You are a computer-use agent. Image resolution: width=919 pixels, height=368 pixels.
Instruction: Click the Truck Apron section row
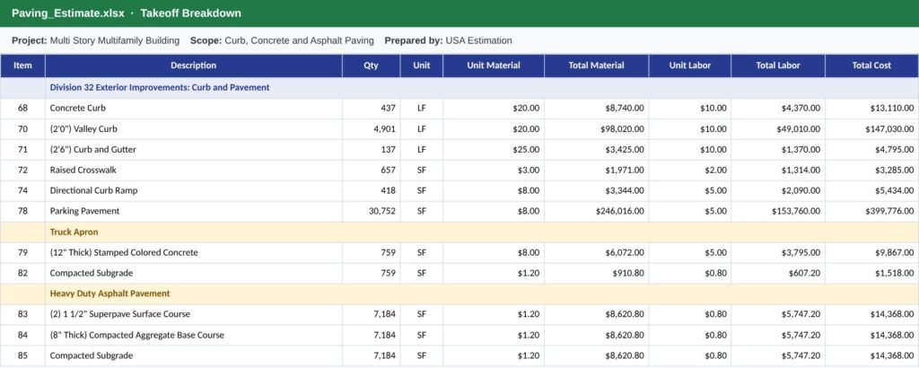pyautogui.click(x=459, y=232)
